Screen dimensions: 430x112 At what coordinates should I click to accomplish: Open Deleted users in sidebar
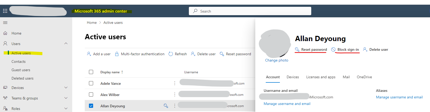tap(22, 78)
